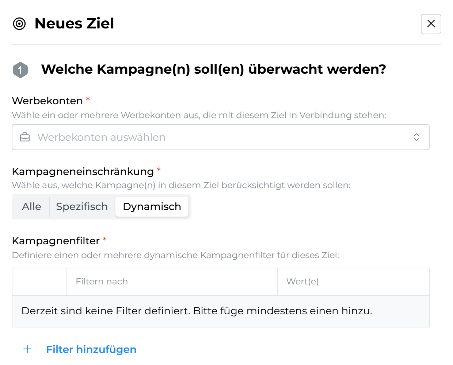Click the step 1 badge icon
This screenshot has height=365, width=453.
20,70
